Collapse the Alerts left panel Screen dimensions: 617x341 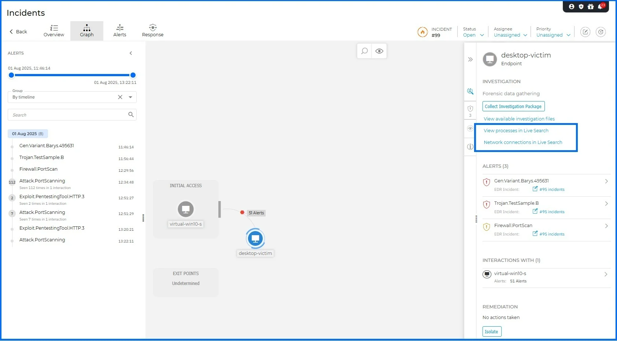[x=131, y=53]
